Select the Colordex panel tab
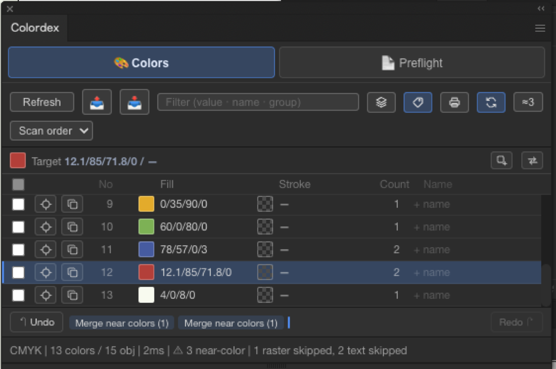Viewport: 556px width, 369px height. coord(35,28)
